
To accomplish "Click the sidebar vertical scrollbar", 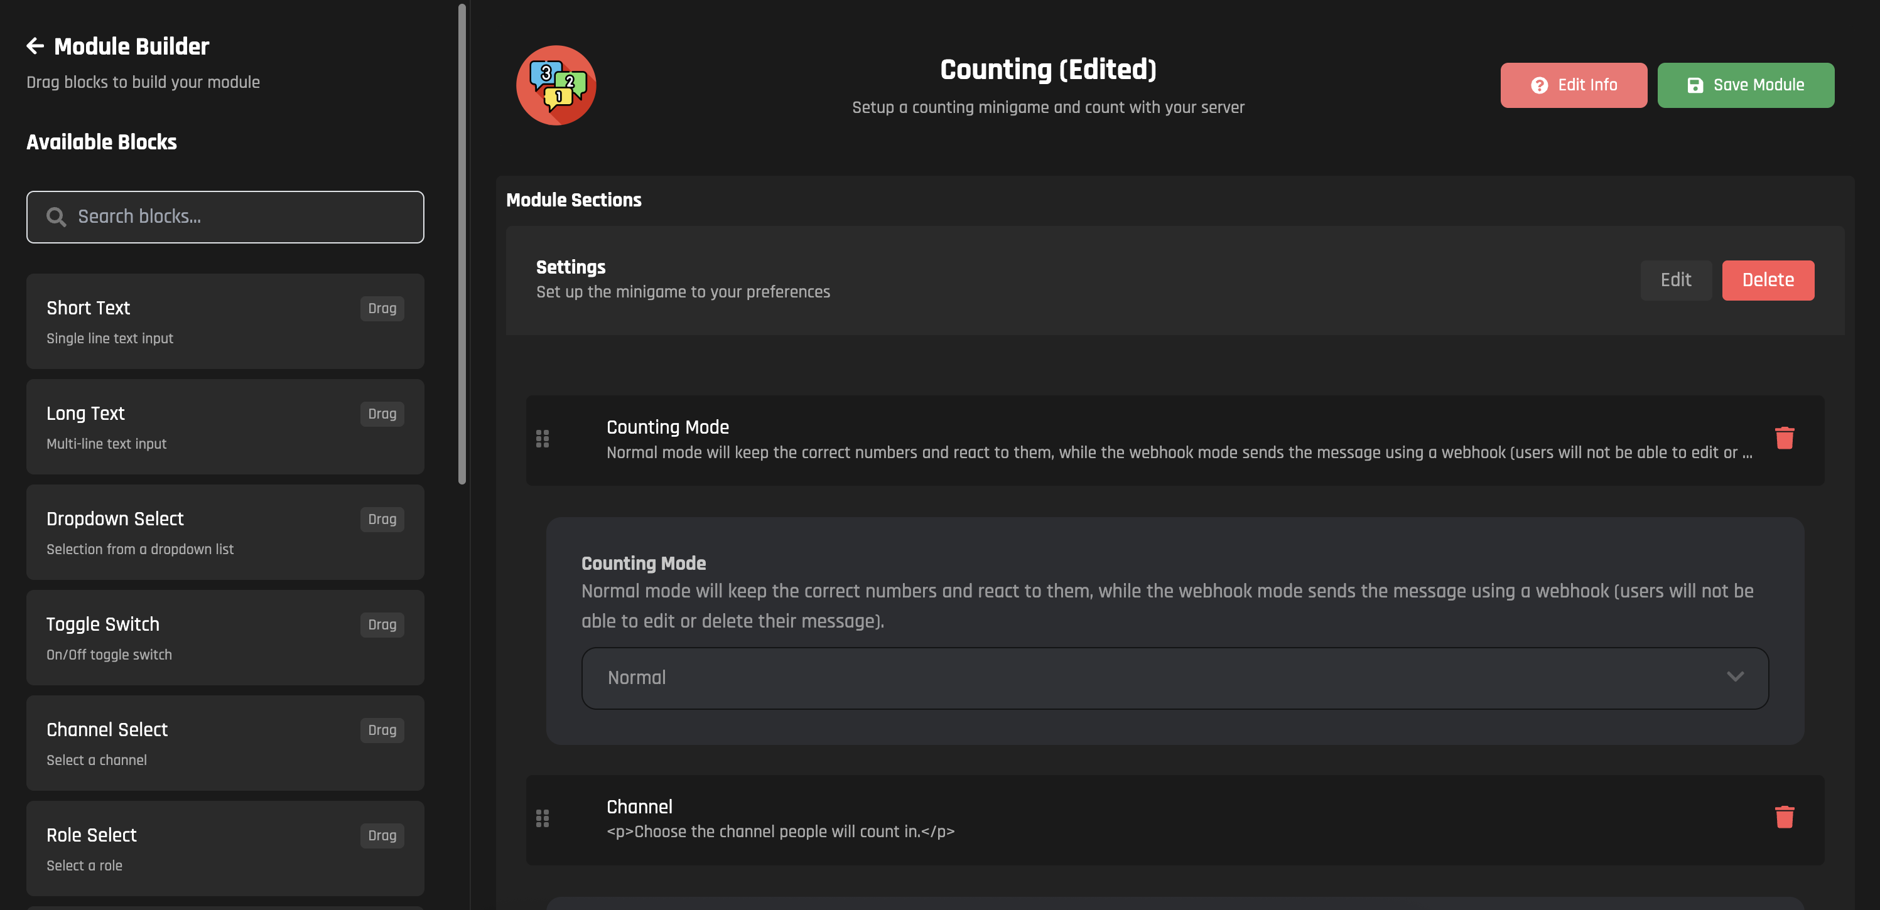I will click(x=462, y=244).
